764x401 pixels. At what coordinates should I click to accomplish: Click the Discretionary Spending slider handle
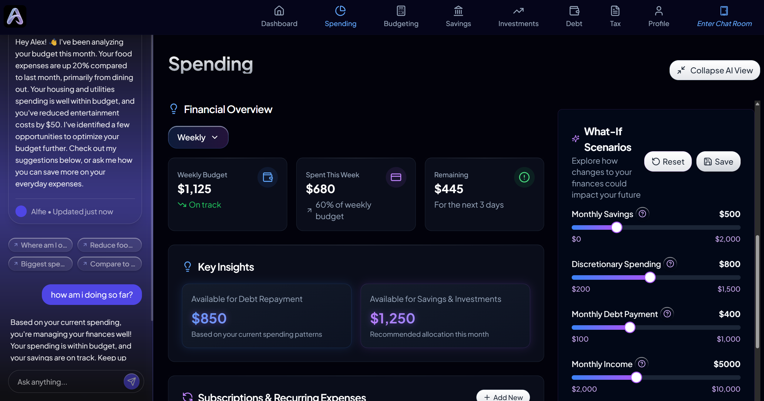tap(650, 277)
